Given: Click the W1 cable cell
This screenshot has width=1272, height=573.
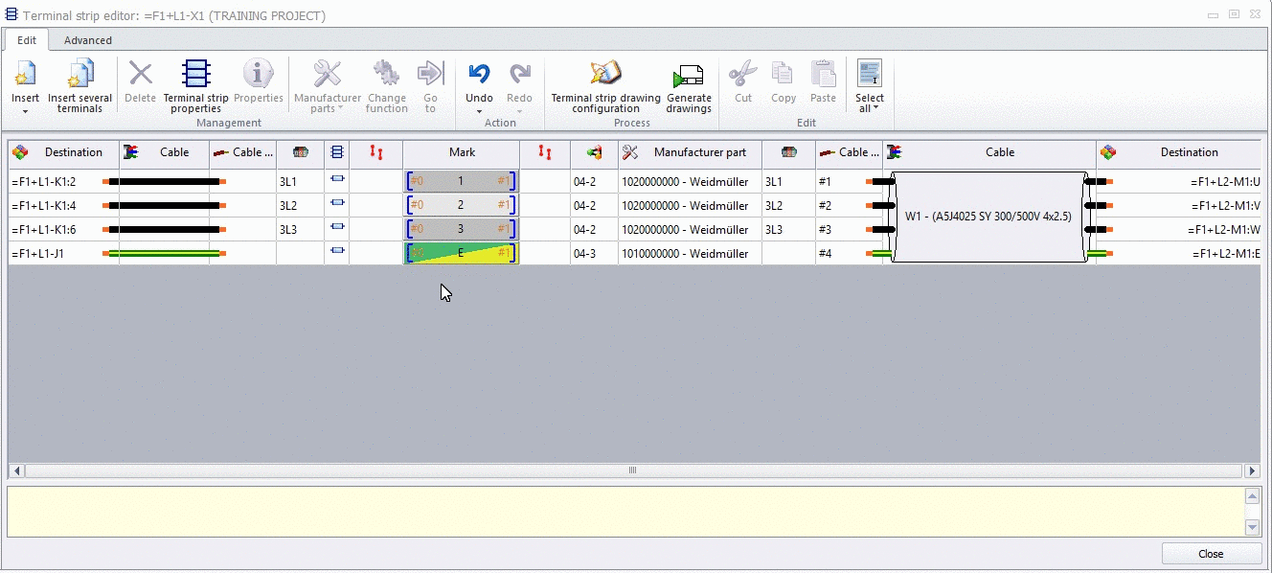Looking at the screenshot, I should [x=989, y=218].
